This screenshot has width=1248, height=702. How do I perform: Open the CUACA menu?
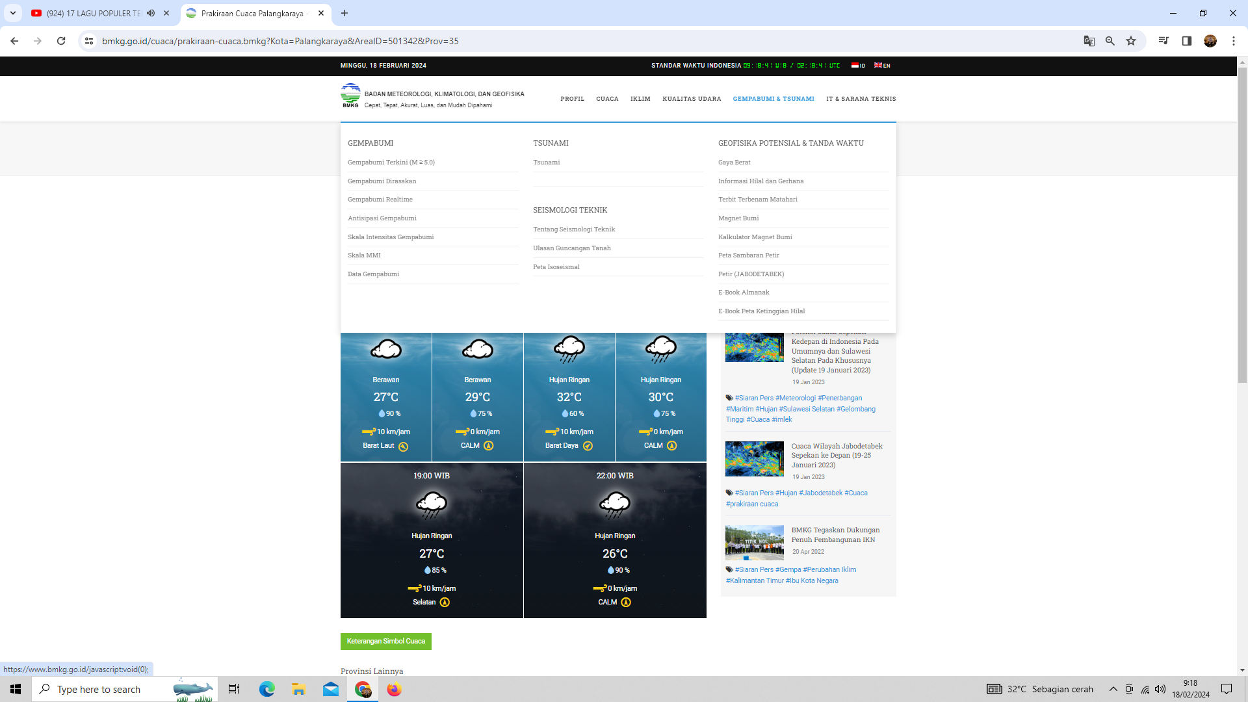click(607, 99)
